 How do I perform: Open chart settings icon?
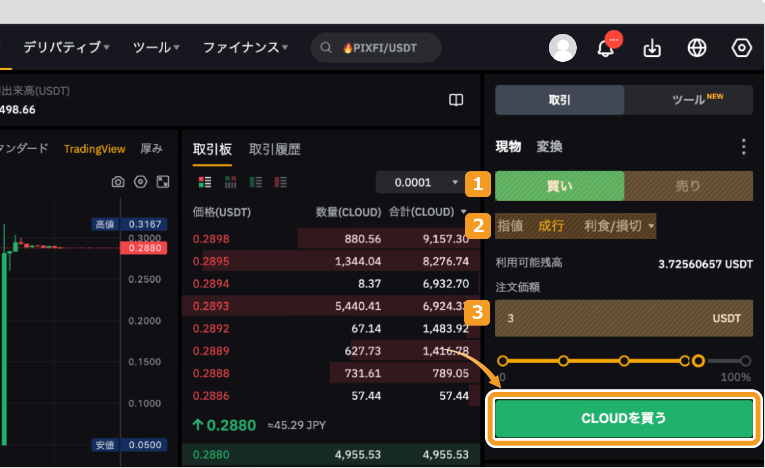(140, 182)
